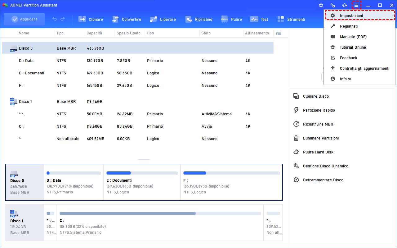Open the Clonare toolbar menu
Screen dimensions: 397x248
pos(91,19)
